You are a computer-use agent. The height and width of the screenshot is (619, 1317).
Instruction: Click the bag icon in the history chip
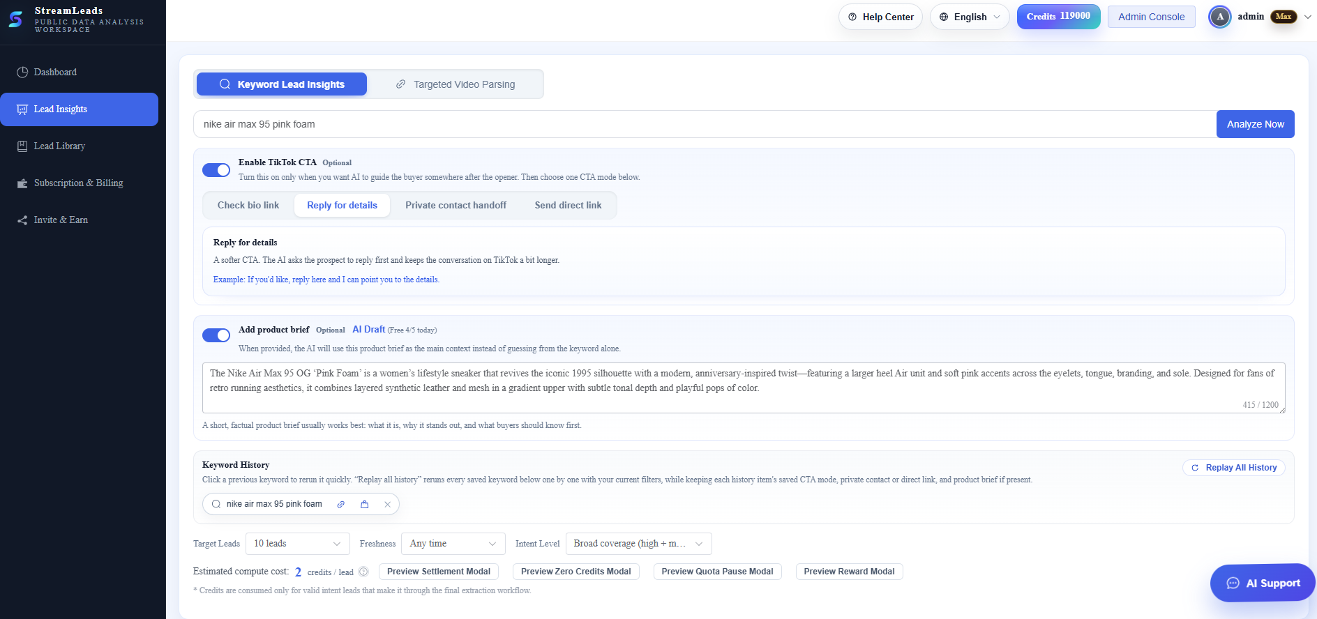tap(364, 504)
